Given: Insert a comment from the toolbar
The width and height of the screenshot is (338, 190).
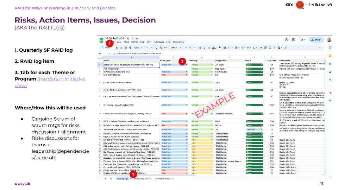Looking at the screenshot, I should point(265,47).
